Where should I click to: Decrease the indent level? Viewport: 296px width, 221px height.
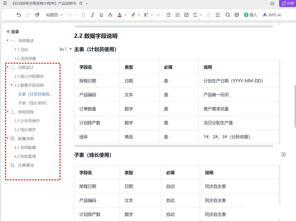[x=209, y=15]
